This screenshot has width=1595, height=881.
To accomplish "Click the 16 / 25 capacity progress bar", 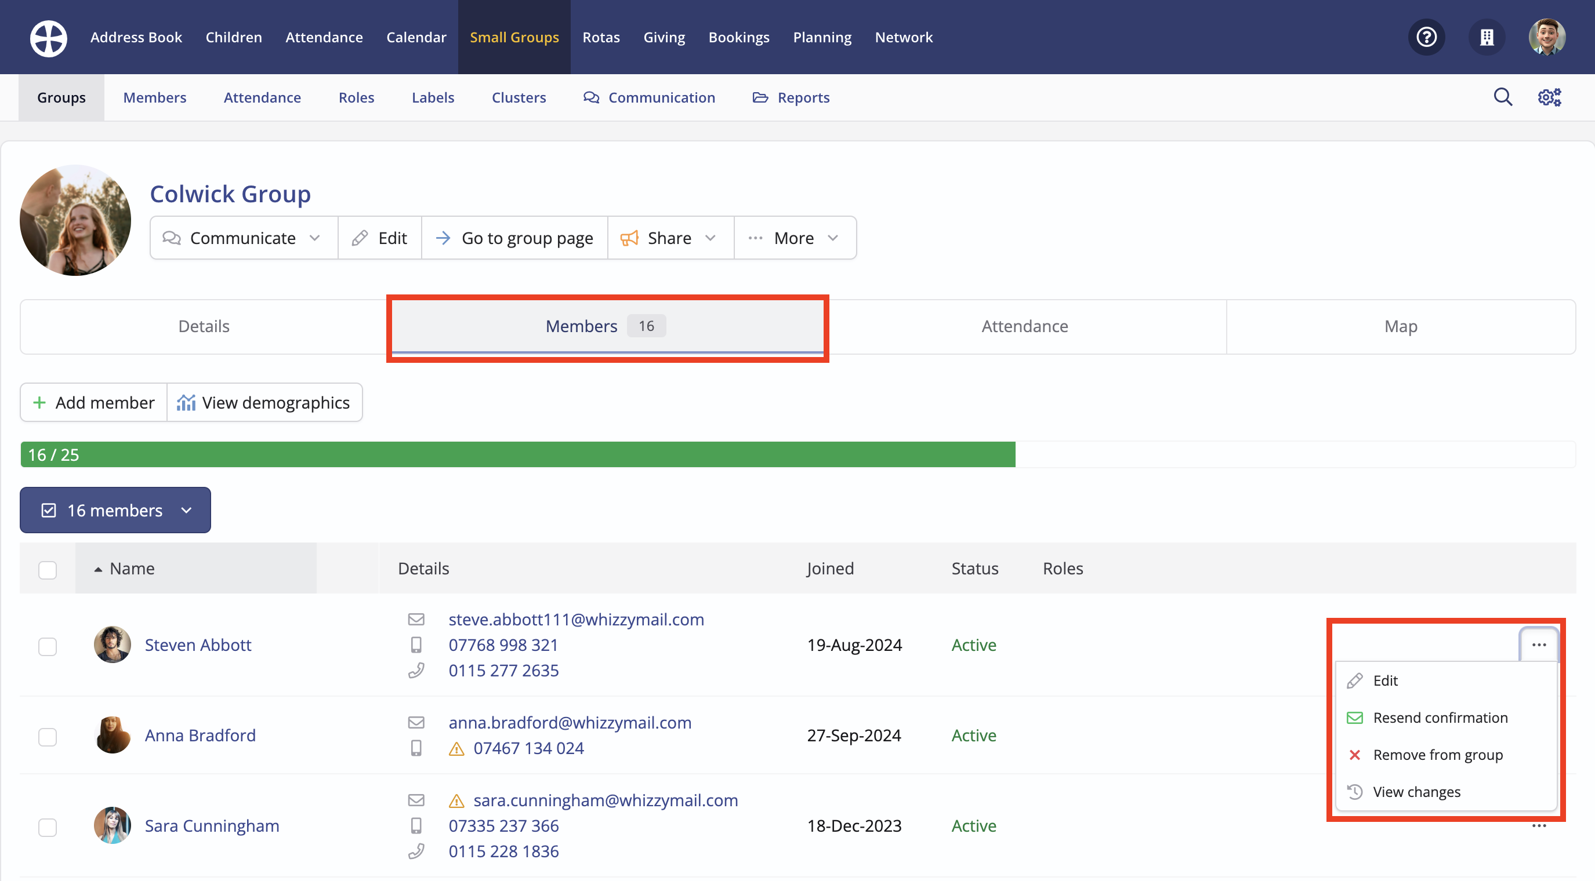I will tap(797, 454).
